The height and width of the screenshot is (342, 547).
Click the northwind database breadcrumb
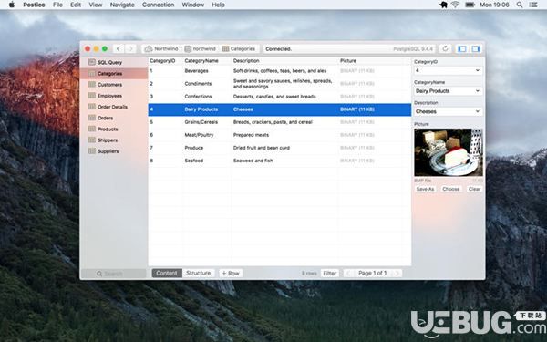click(x=201, y=49)
